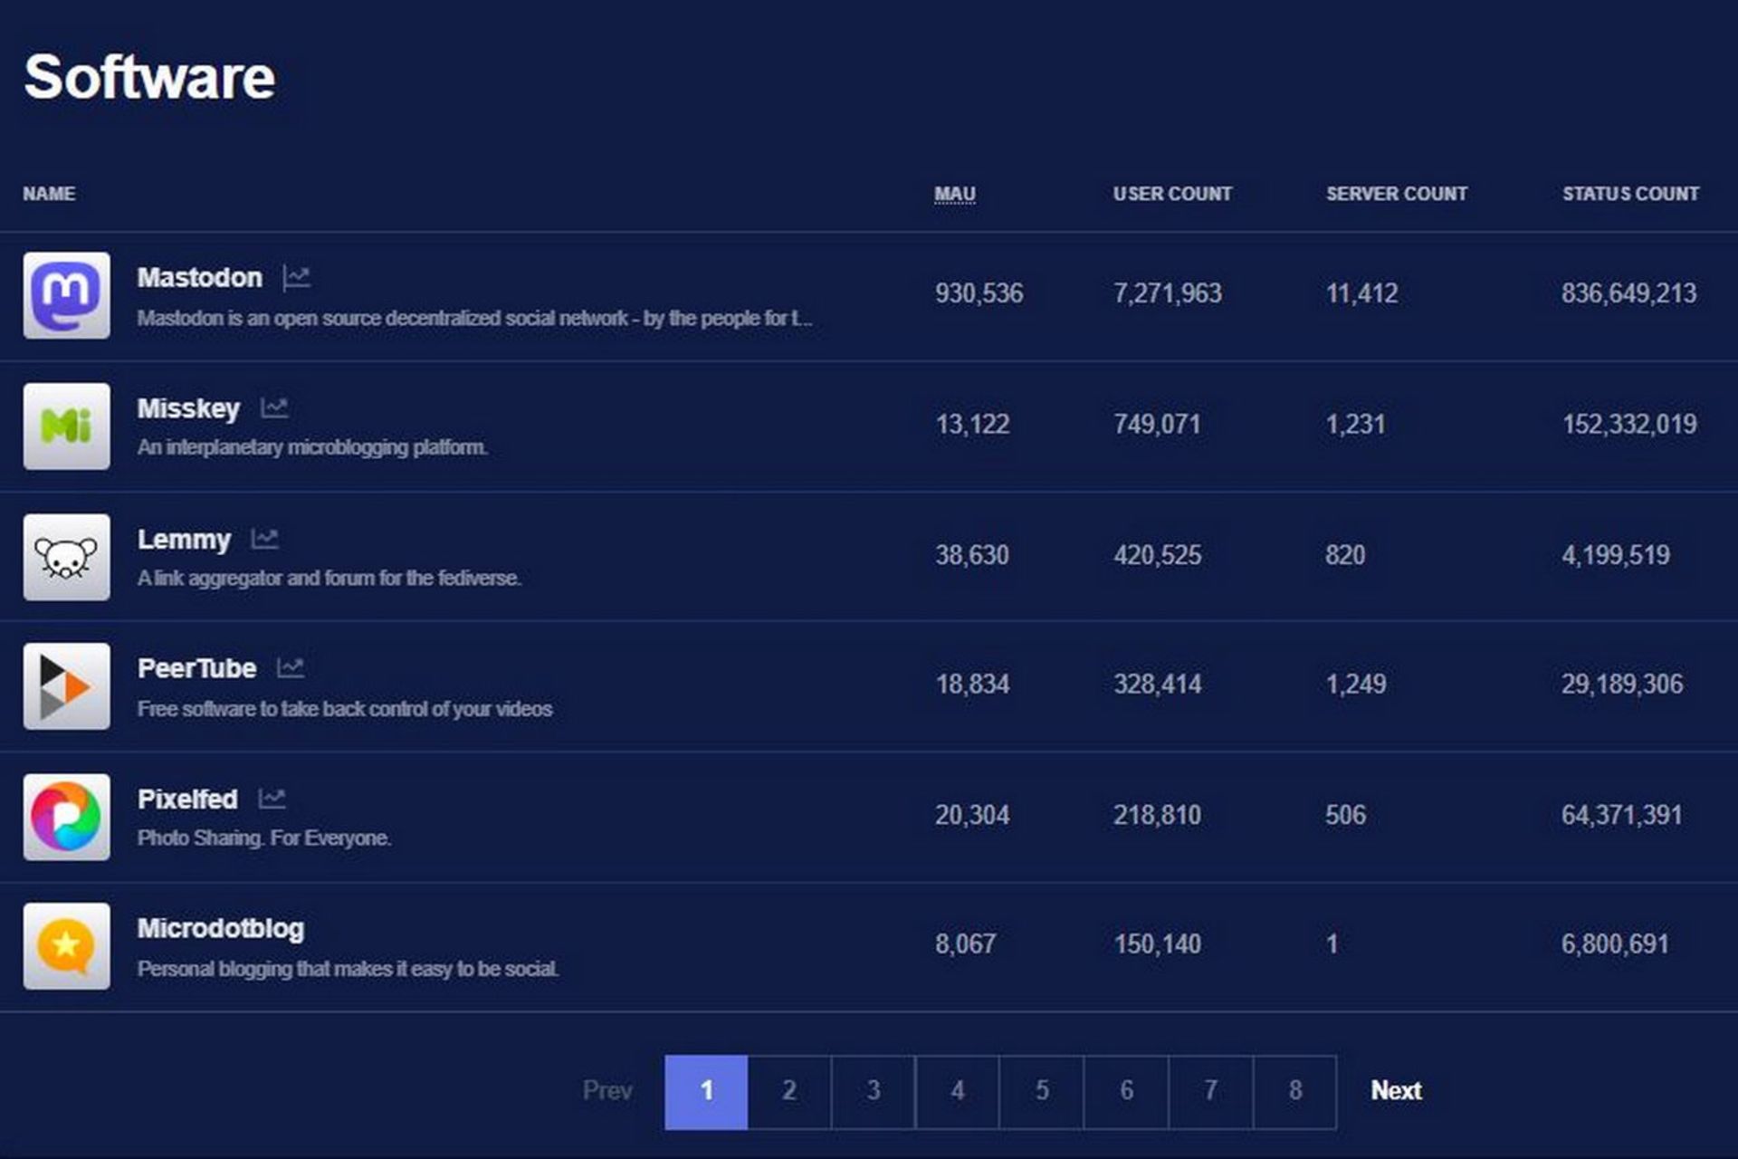Image resolution: width=1738 pixels, height=1159 pixels.
Task: Click the SERVER COUNT column header
Action: pos(1397,194)
